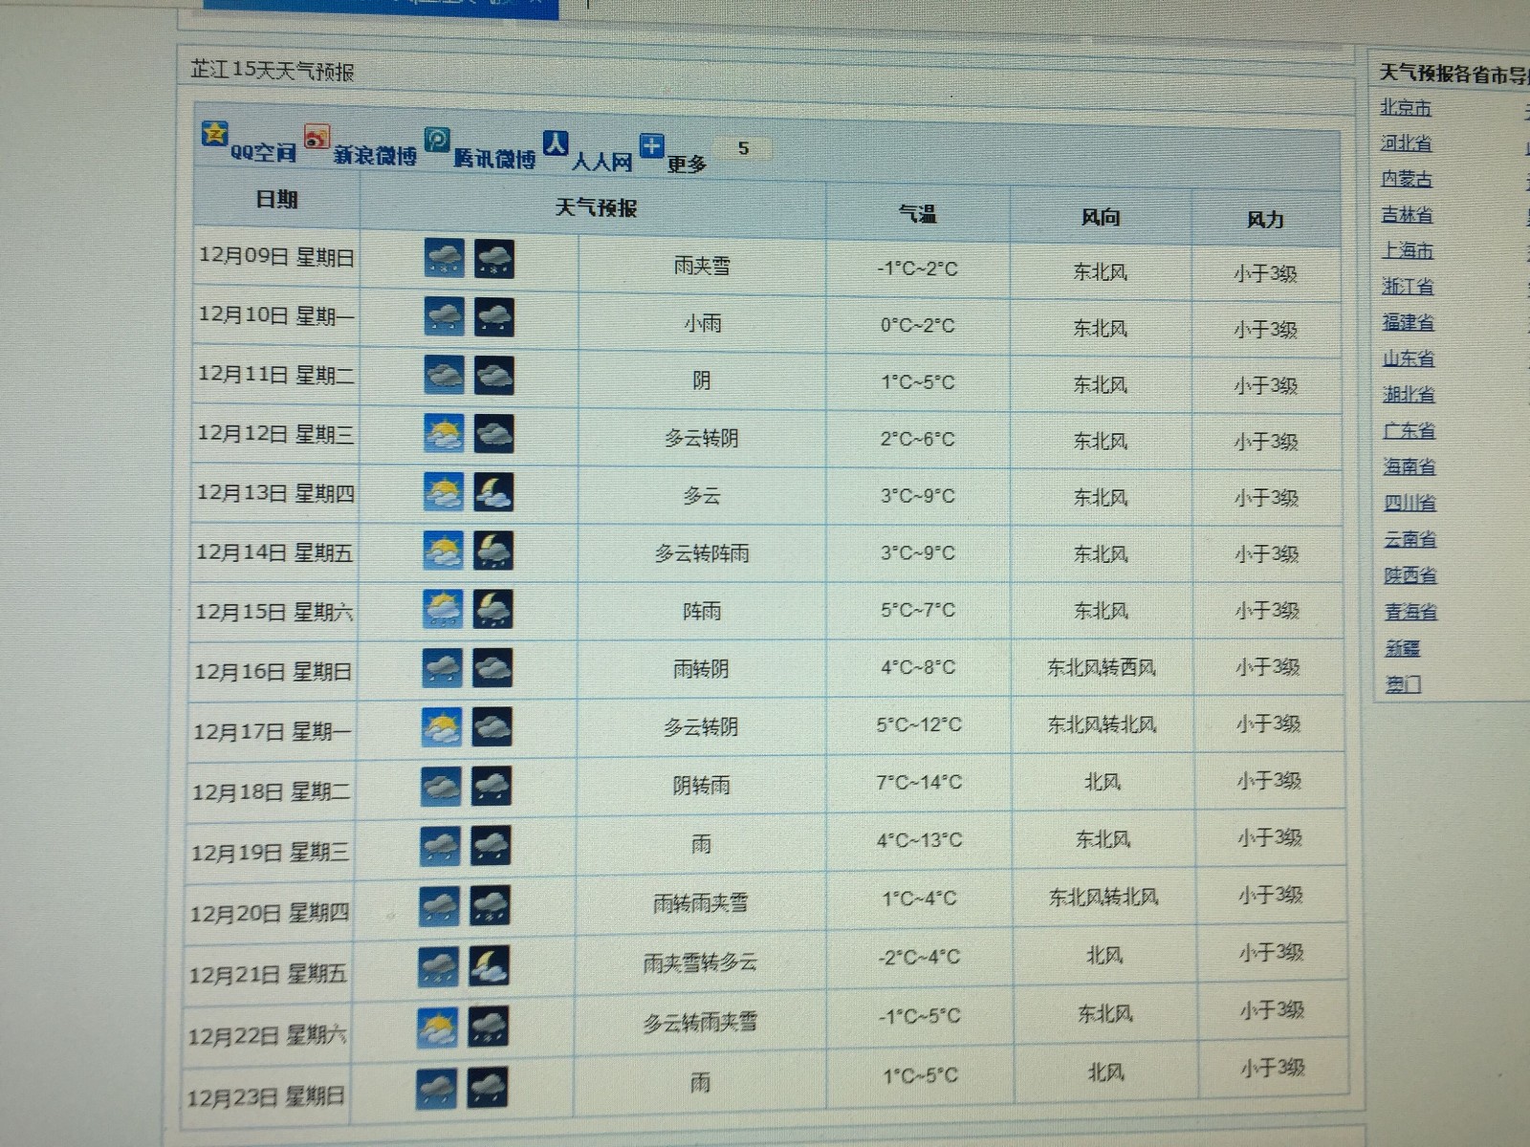Screen dimensions: 1530x1147
Task: Click night cloudy moon icon for 12月13日
Action: pyautogui.click(x=493, y=492)
